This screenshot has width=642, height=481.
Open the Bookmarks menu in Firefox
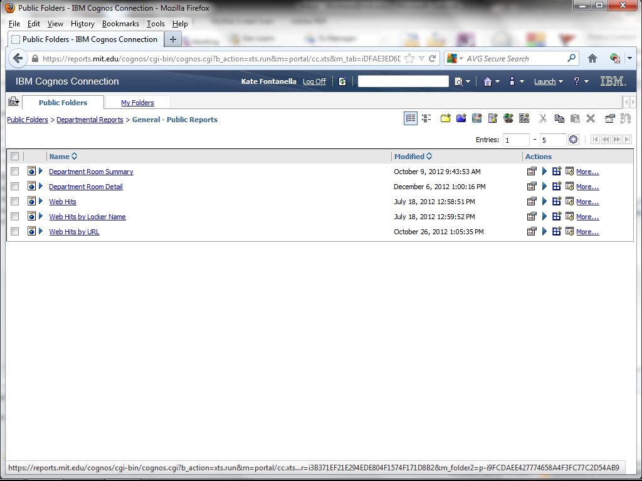tap(120, 24)
